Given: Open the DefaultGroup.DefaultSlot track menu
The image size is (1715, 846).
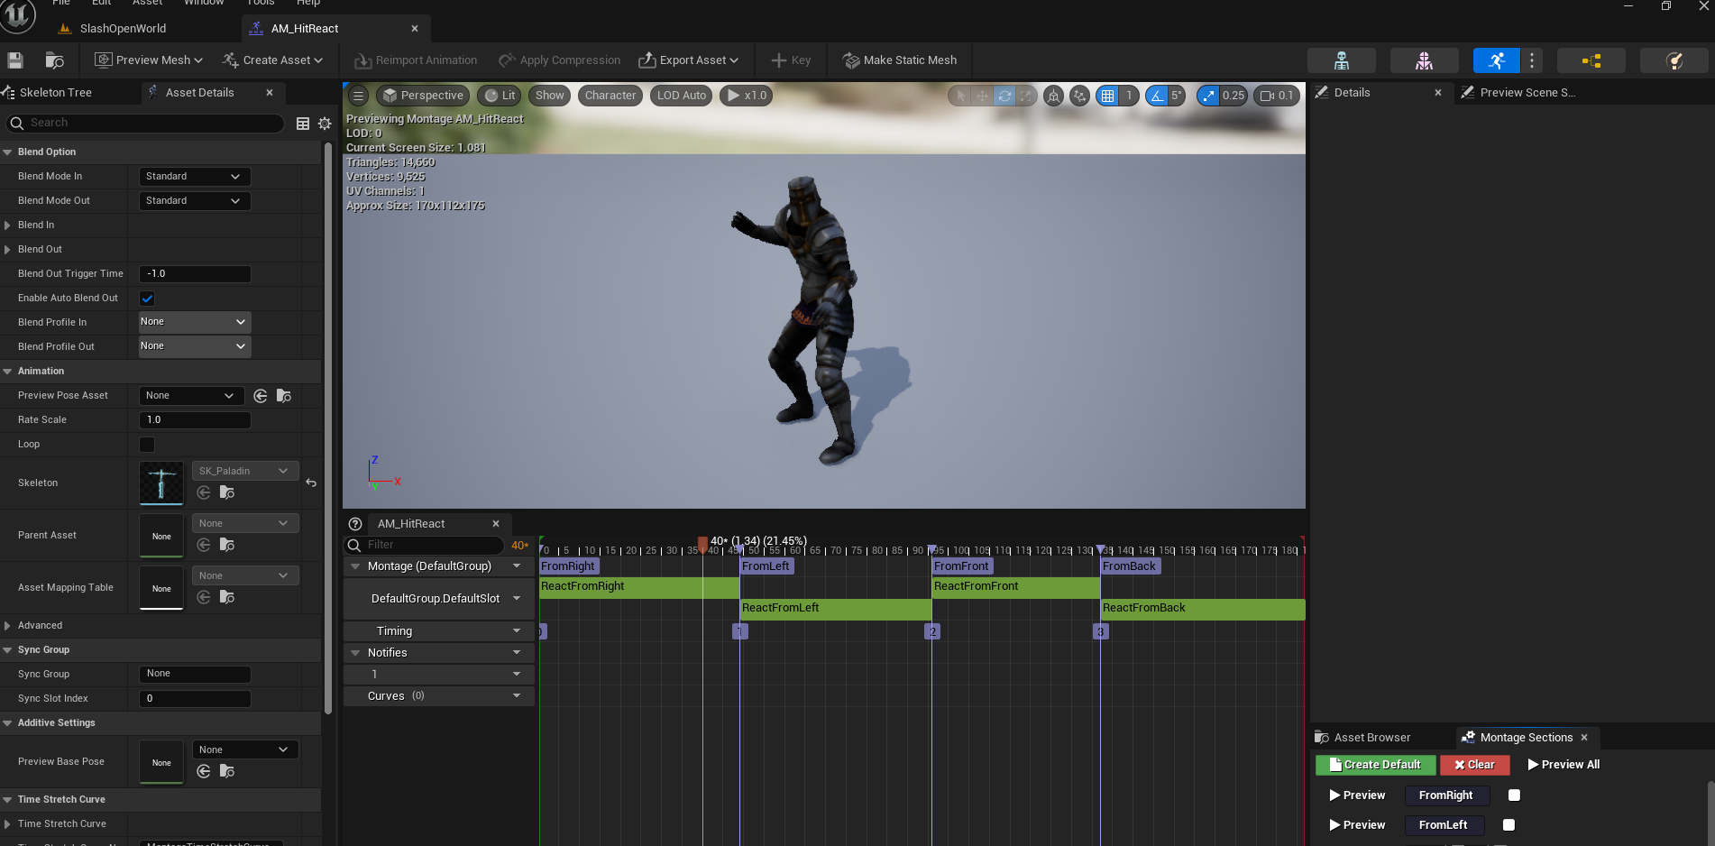Looking at the screenshot, I should (x=517, y=599).
